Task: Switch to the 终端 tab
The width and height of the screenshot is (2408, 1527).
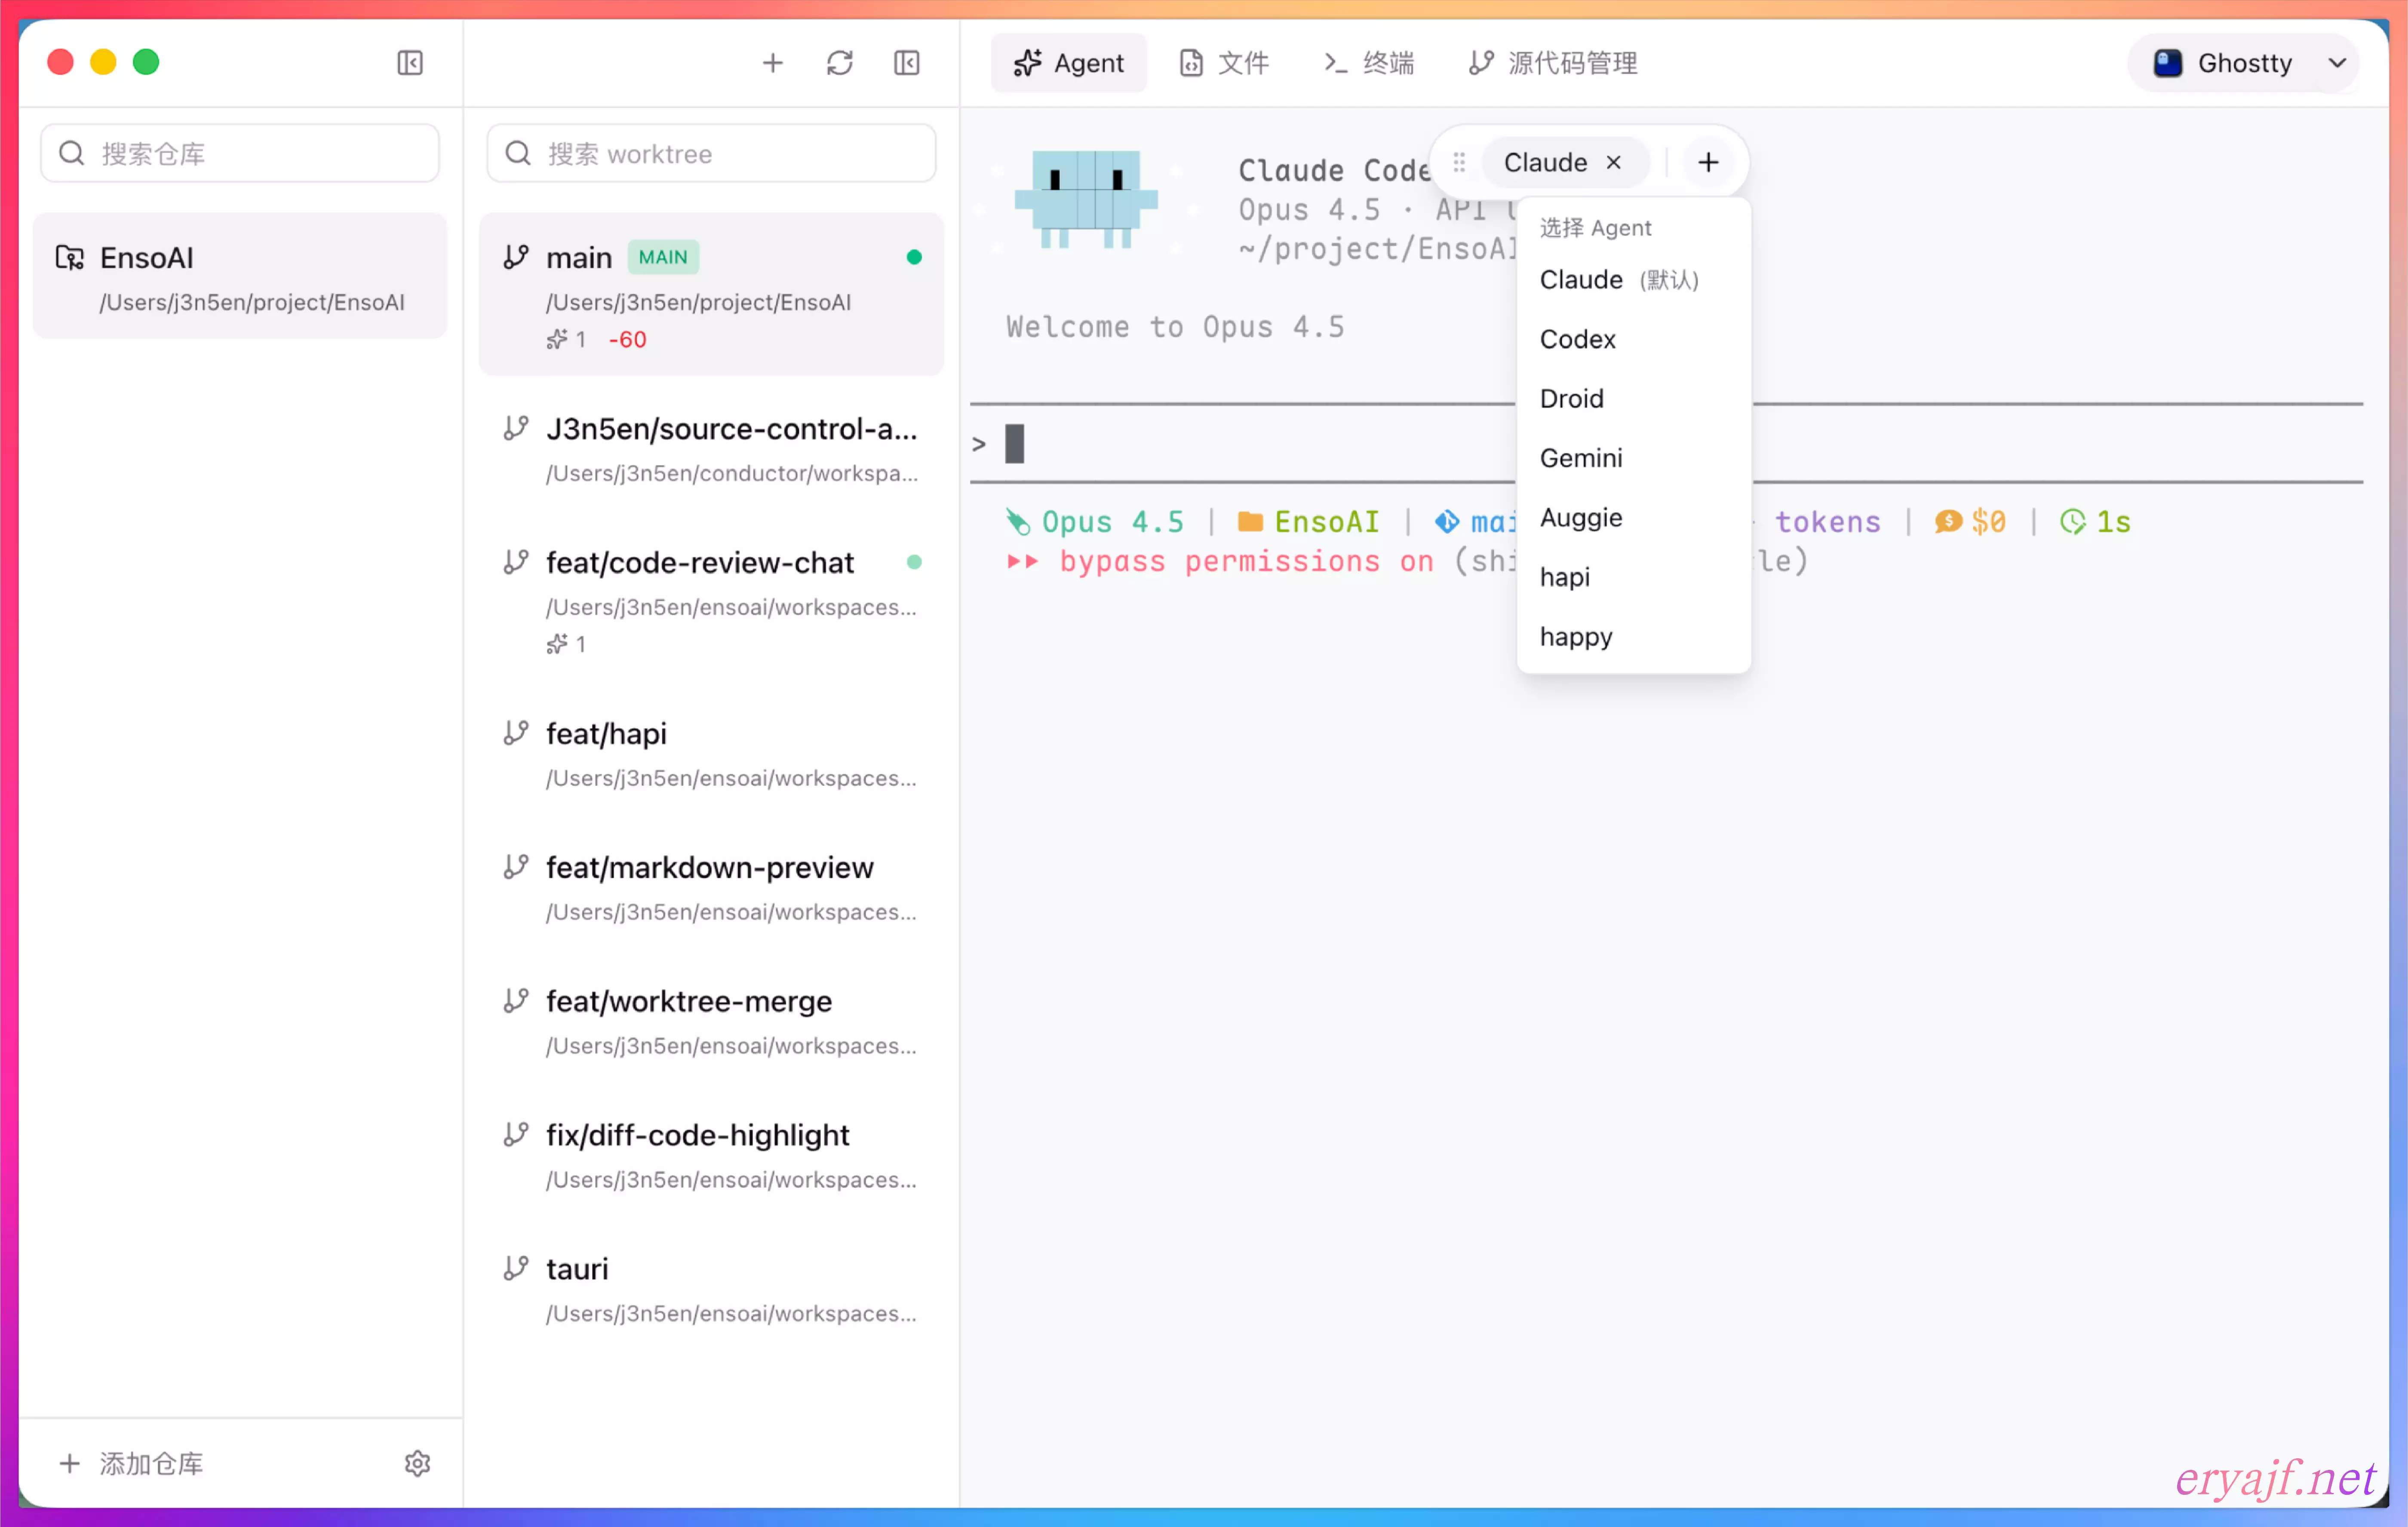Action: coord(1369,63)
